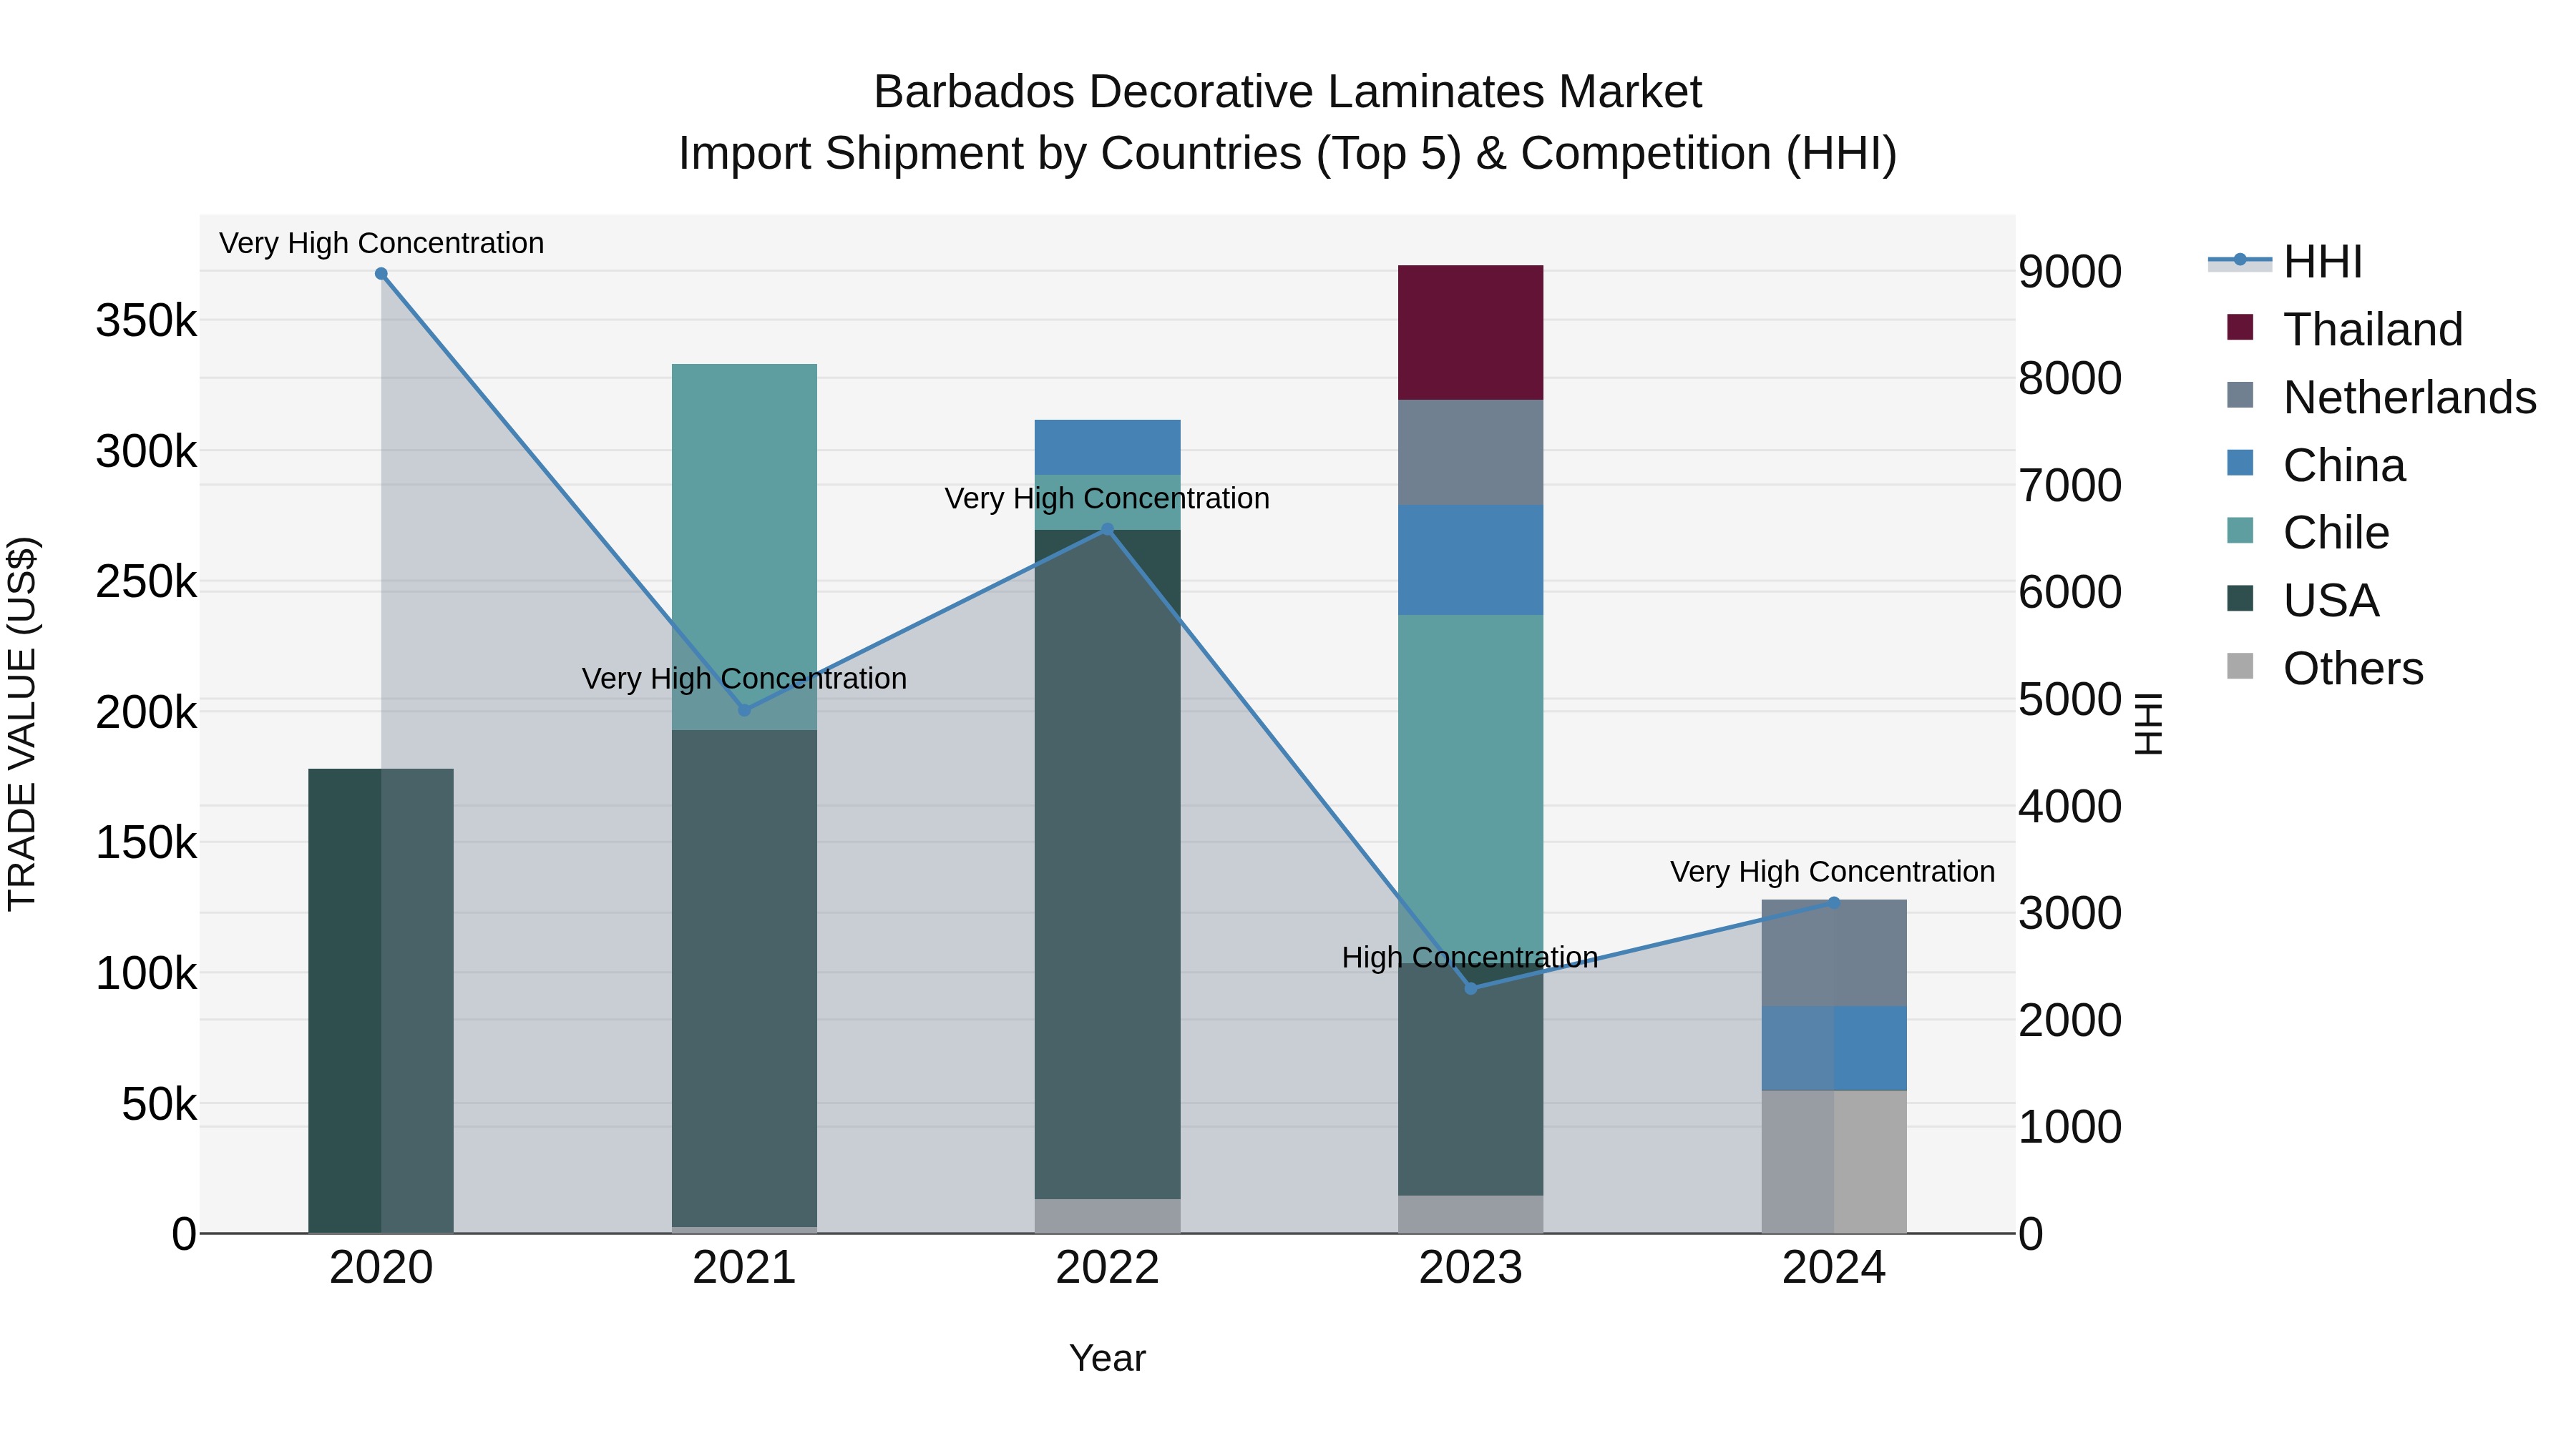This screenshot has width=2576, height=1448.
Task: Toggle the USA legend entry
Action: (x=2303, y=601)
